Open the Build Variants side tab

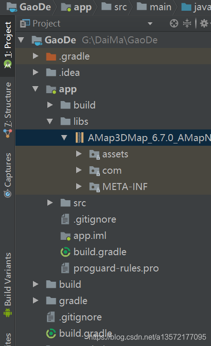7,285
